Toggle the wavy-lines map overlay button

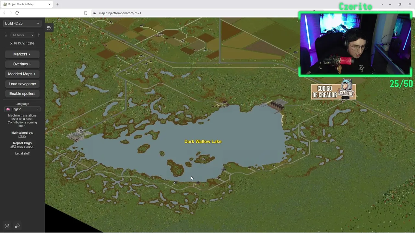click(x=49, y=28)
